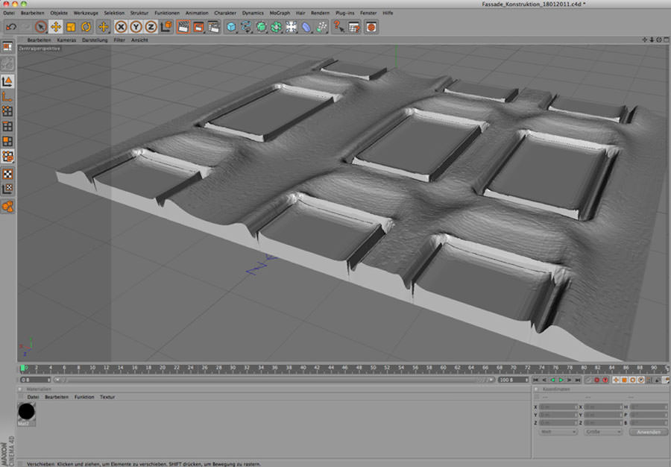The height and width of the screenshot is (467, 671).
Task: Toggle X axis lock
Action: 121,27
